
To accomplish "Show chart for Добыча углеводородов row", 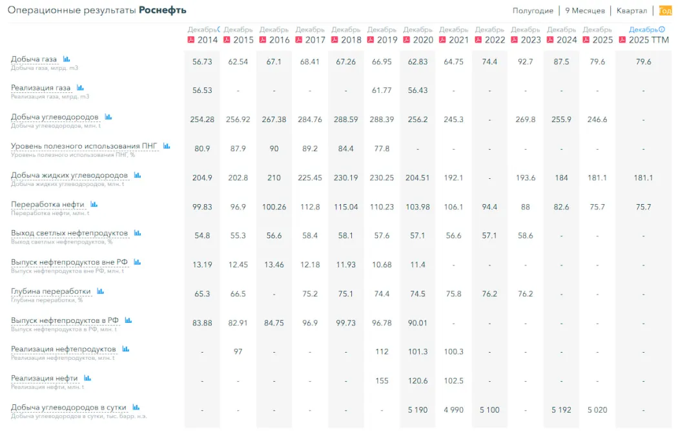I will coord(108,117).
